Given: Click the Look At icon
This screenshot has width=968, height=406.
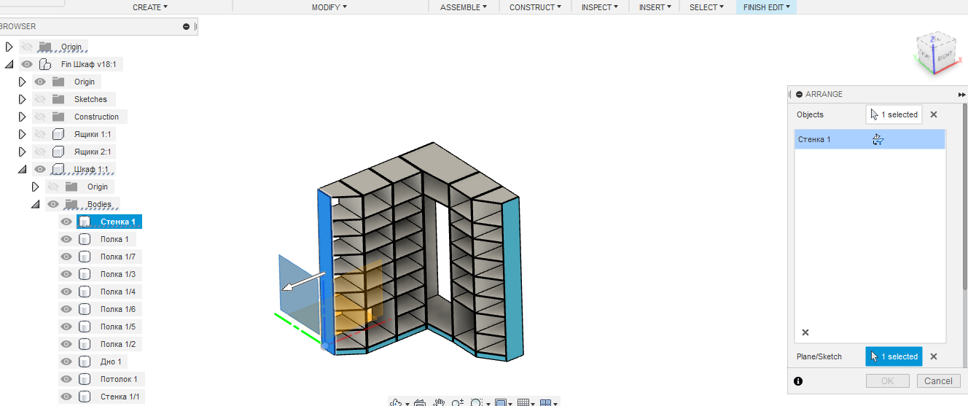Looking at the screenshot, I should (418, 402).
